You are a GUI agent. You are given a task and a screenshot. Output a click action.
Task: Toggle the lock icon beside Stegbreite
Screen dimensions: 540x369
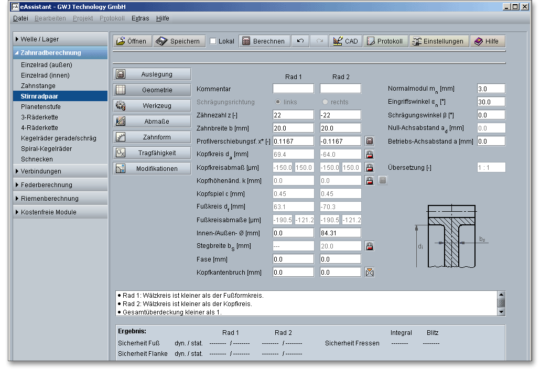tap(370, 246)
